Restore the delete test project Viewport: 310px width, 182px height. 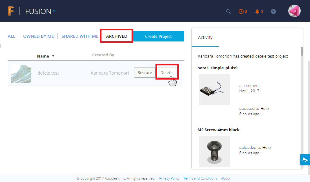pyautogui.click(x=145, y=72)
